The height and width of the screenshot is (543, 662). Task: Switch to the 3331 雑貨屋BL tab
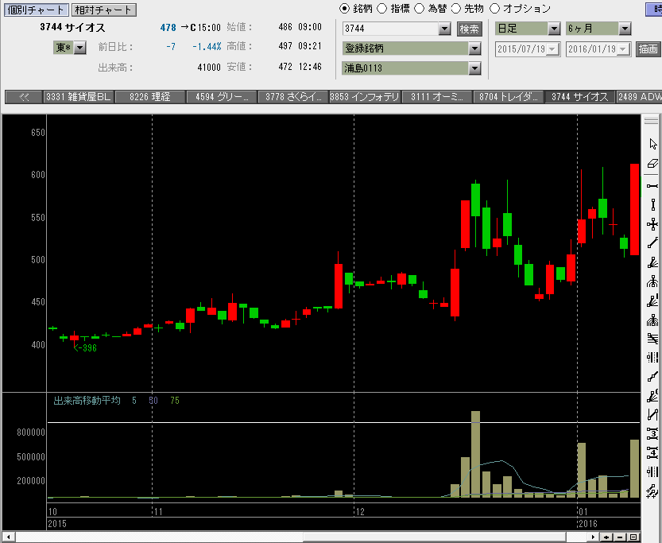(79, 97)
